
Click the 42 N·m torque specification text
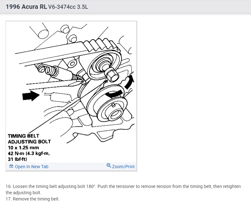point(29,153)
